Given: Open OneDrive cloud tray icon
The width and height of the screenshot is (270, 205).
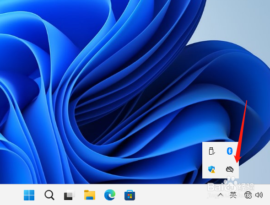Looking at the screenshot, I should [230, 169].
